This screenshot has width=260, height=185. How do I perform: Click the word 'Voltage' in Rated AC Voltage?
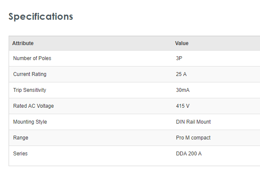coord(45,106)
